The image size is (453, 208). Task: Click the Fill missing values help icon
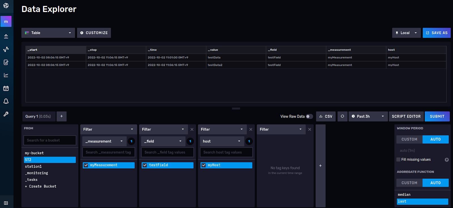[447, 160]
